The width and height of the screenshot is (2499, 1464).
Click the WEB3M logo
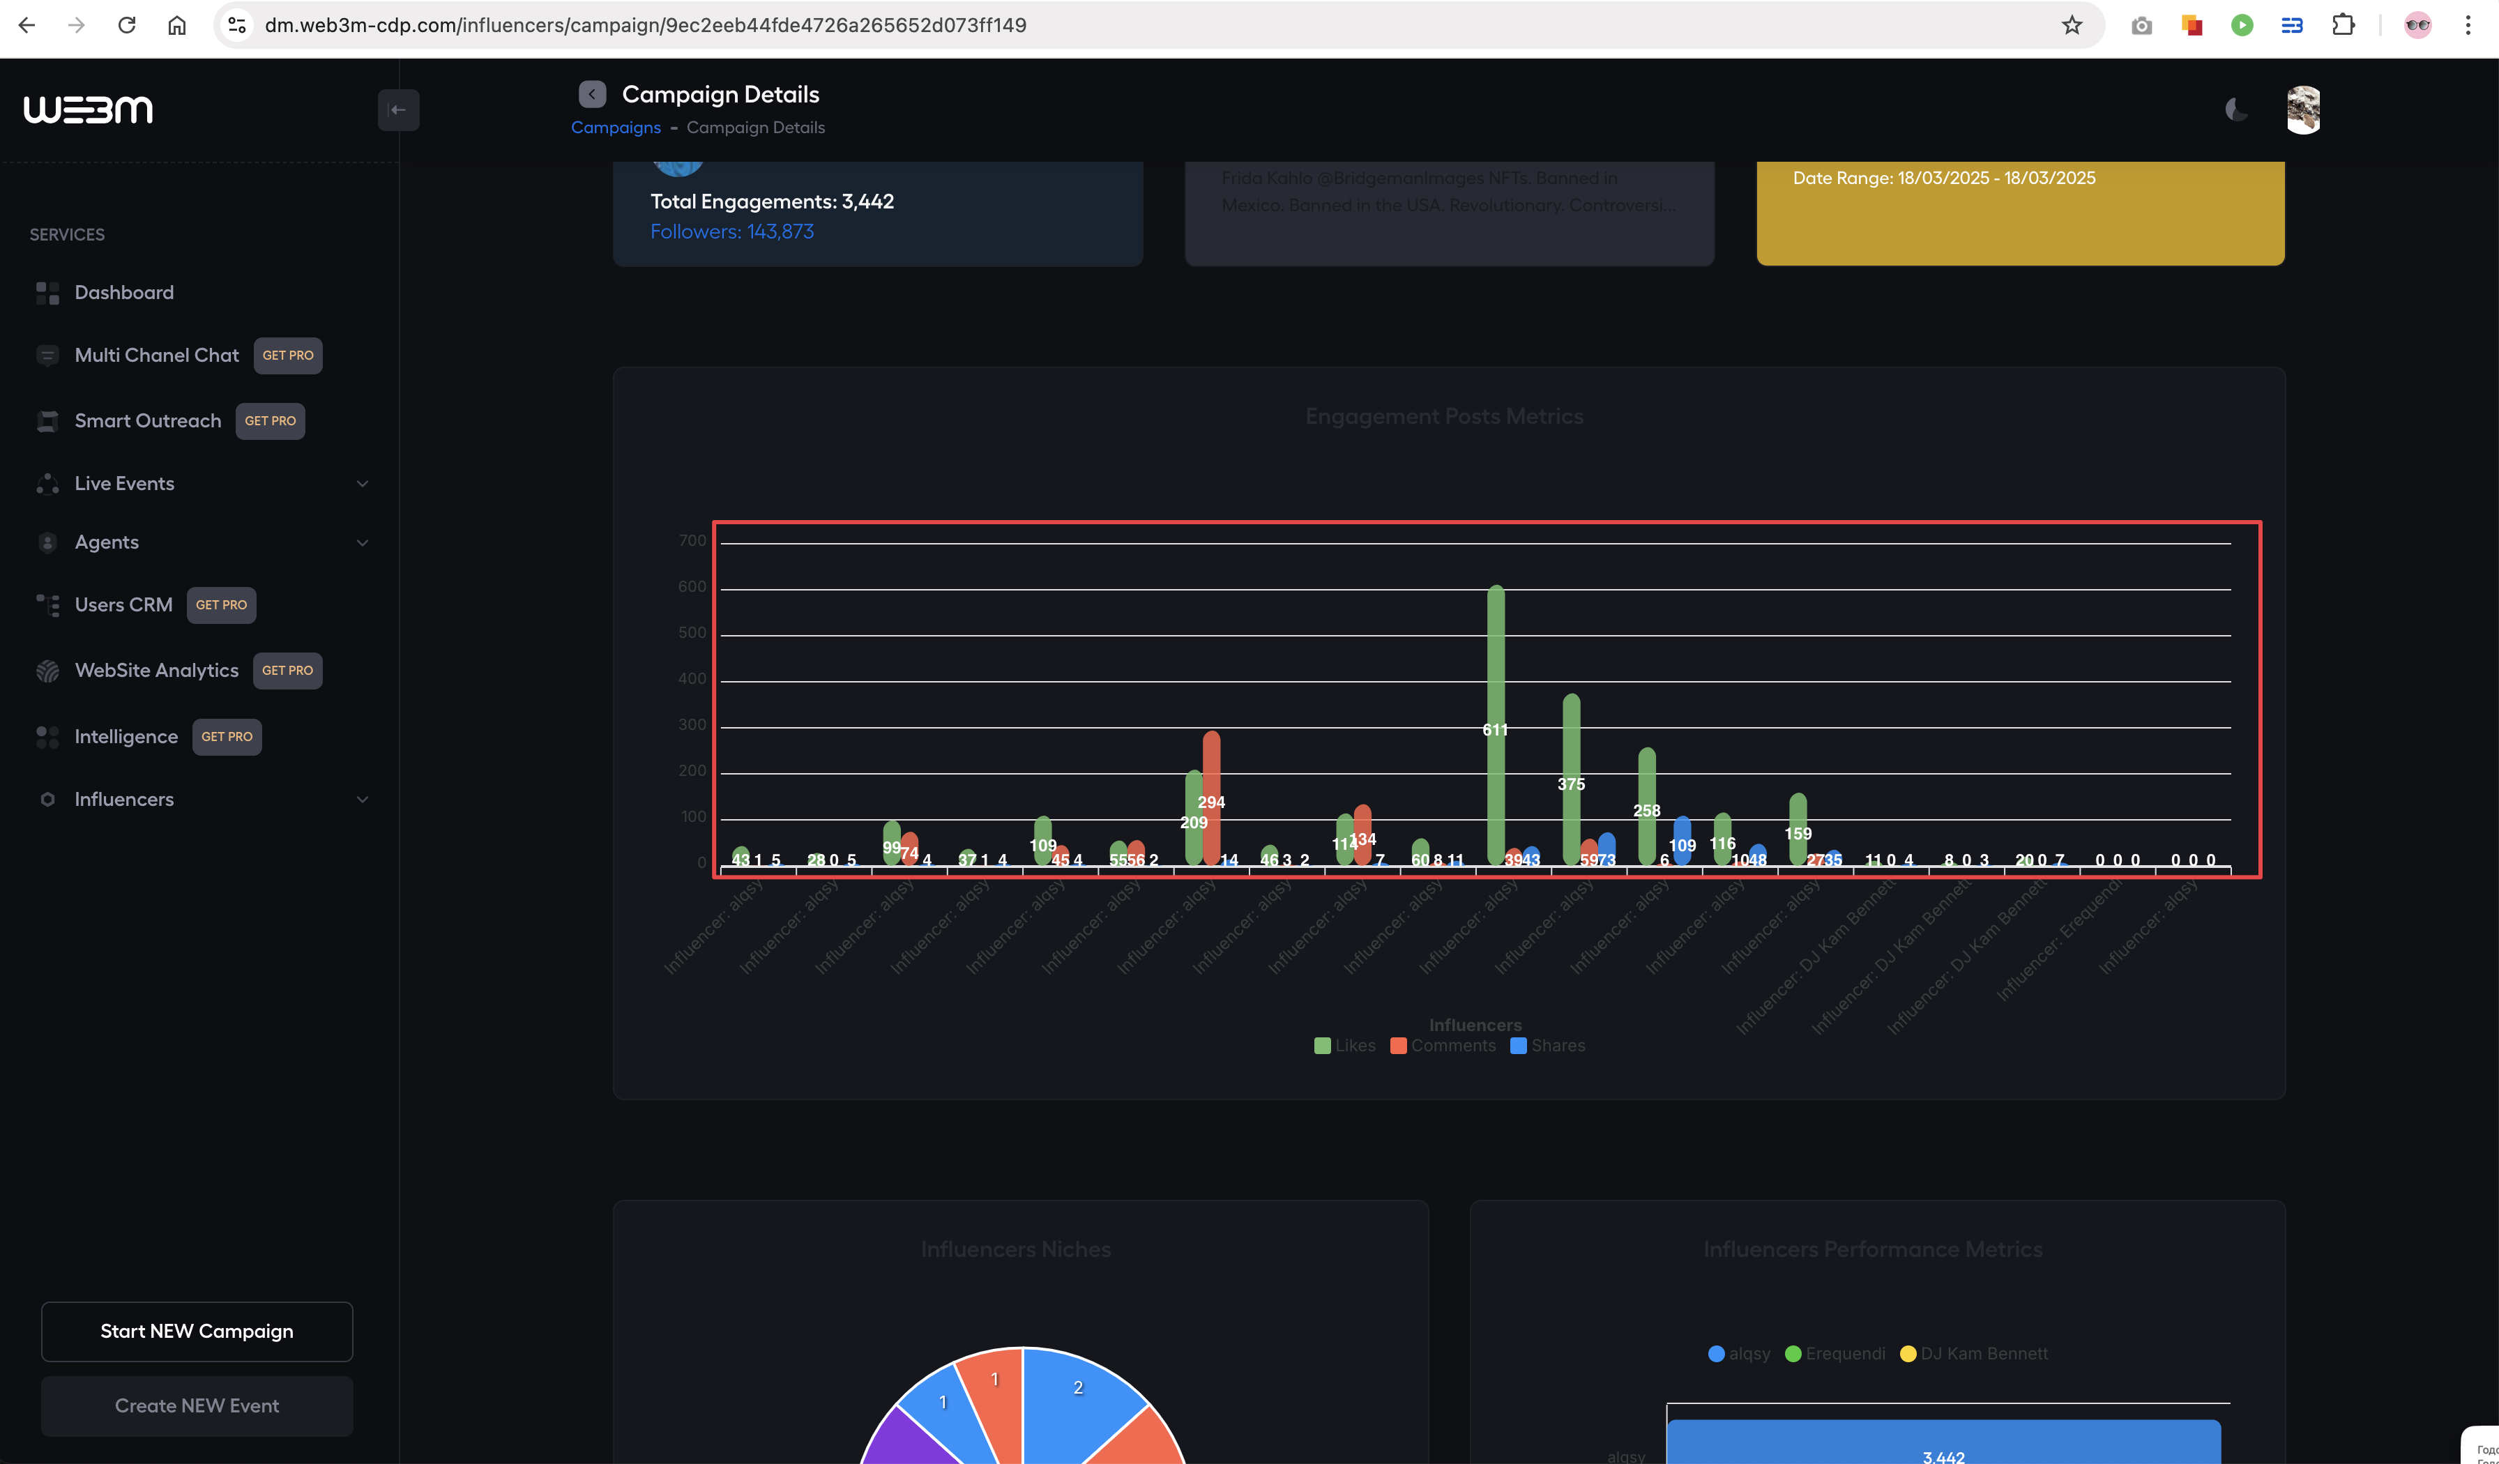coord(89,110)
